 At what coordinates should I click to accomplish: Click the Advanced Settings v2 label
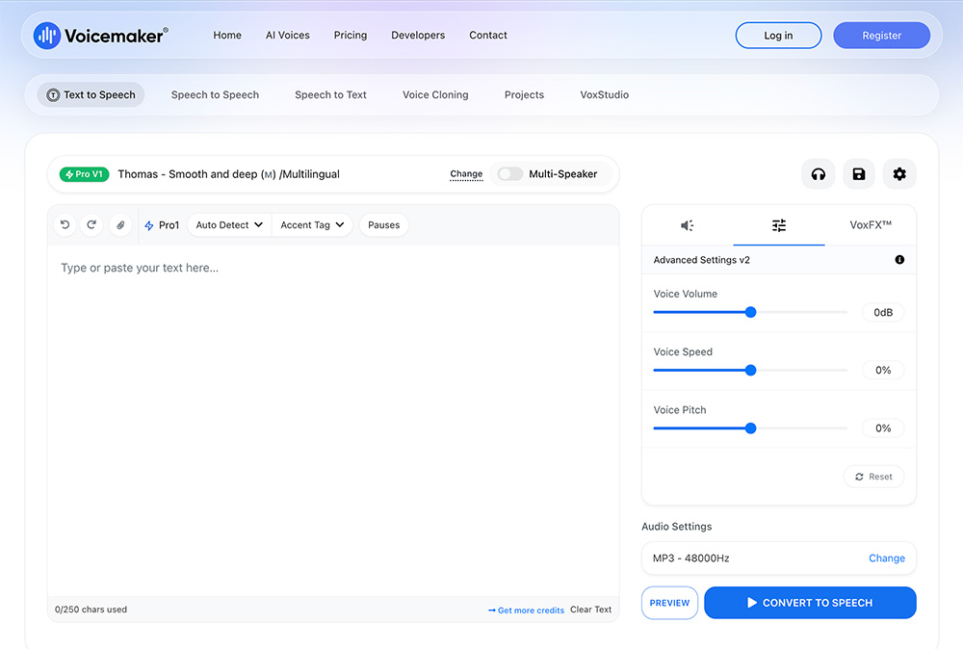click(x=701, y=260)
